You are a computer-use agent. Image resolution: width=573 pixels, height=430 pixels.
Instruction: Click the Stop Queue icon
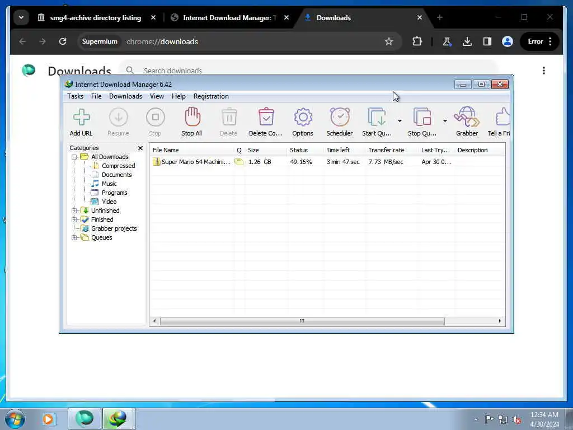(x=422, y=117)
